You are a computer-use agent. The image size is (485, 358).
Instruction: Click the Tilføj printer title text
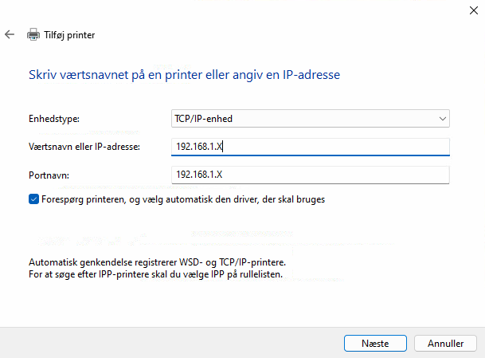tap(69, 35)
